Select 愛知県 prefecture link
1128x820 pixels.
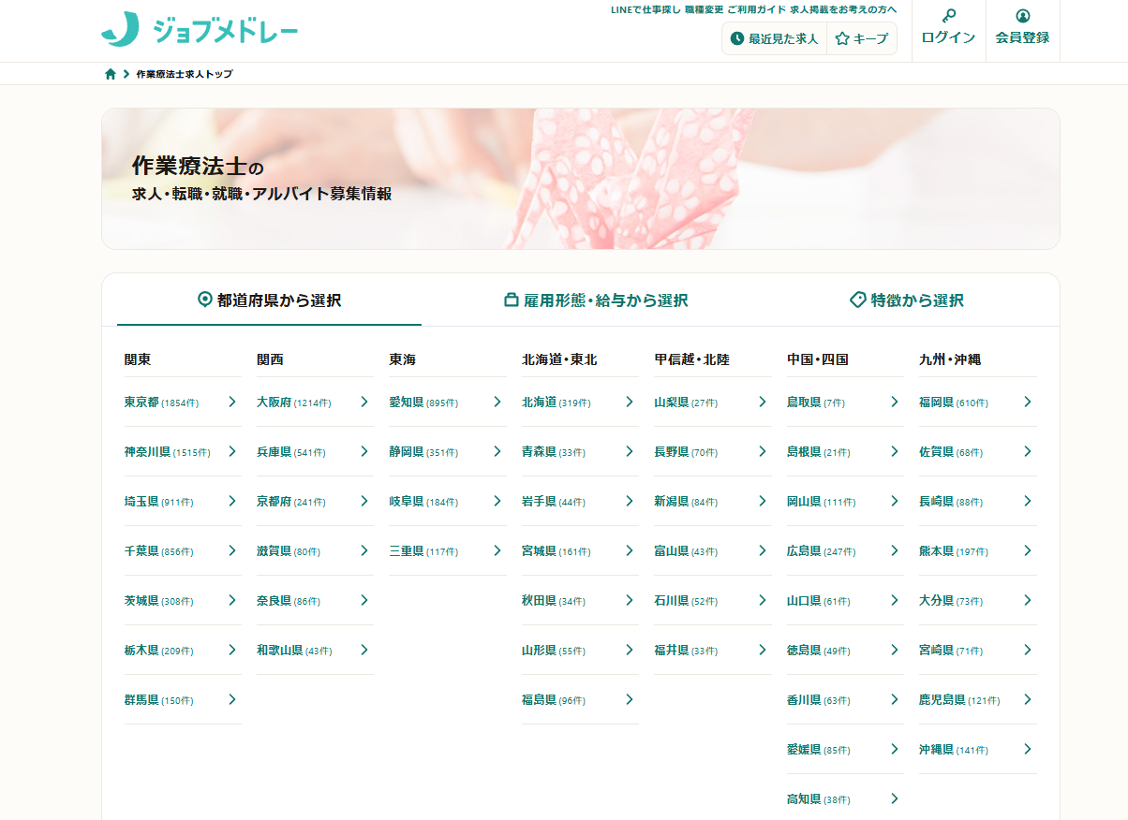pyautogui.click(x=407, y=403)
